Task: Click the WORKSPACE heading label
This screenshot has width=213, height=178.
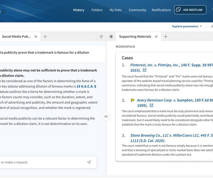Action: [125, 47]
